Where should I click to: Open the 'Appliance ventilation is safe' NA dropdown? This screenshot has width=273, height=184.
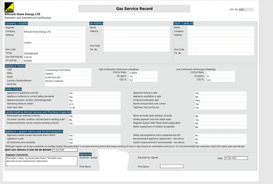click(x=220, y=97)
